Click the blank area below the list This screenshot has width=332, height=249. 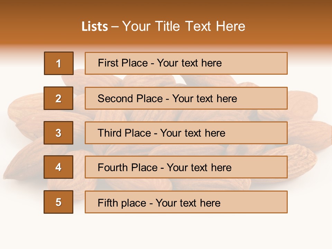coord(166,230)
